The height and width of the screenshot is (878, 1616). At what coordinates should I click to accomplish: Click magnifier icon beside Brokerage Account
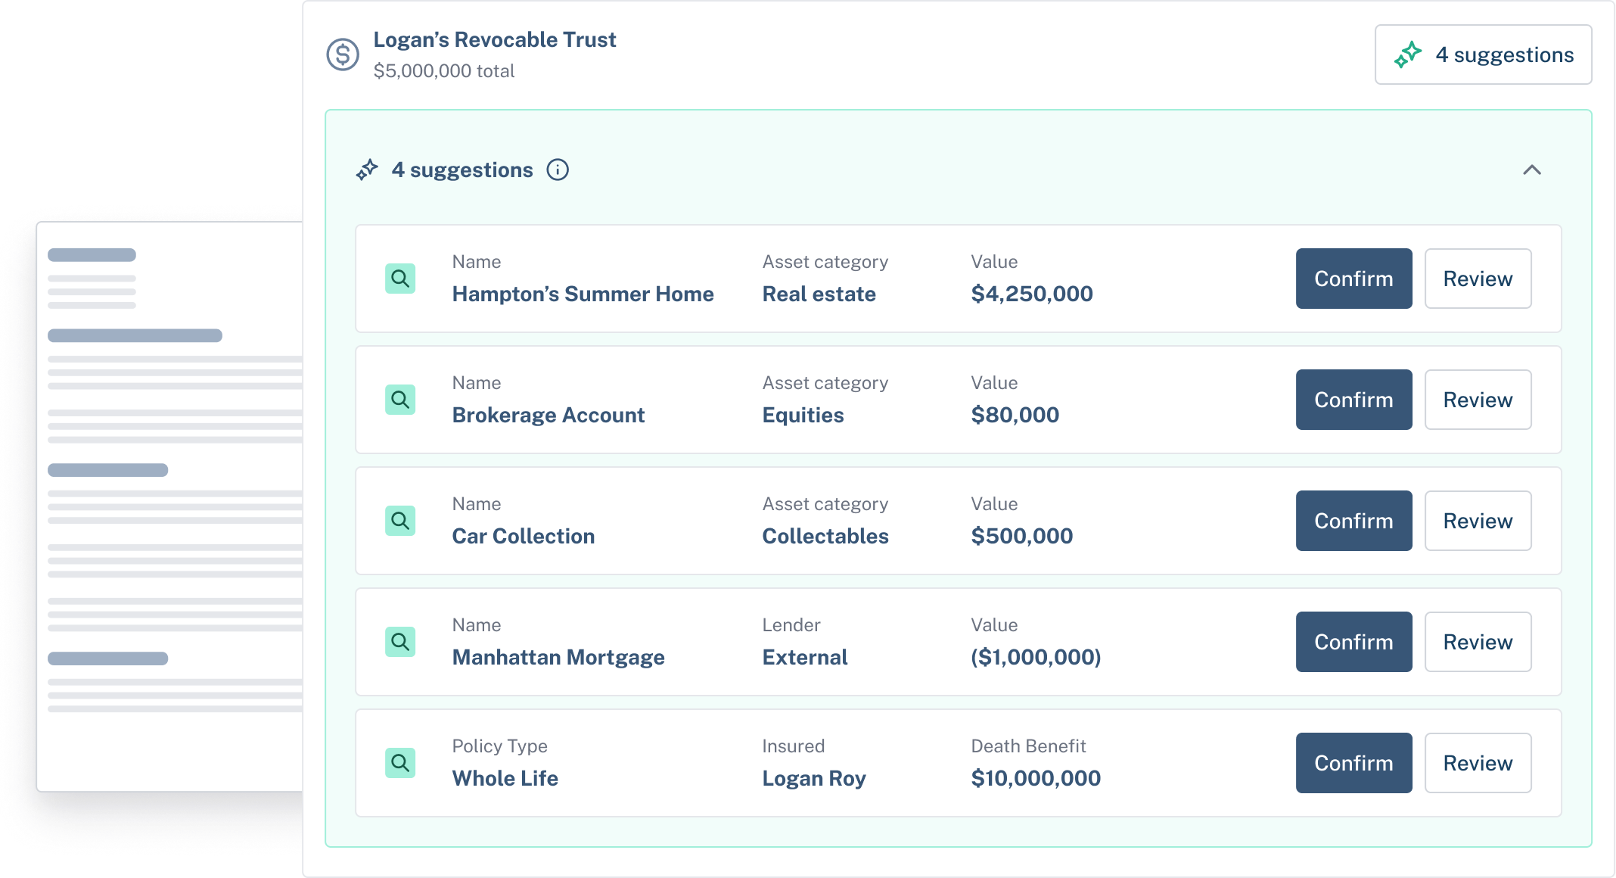[400, 400]
